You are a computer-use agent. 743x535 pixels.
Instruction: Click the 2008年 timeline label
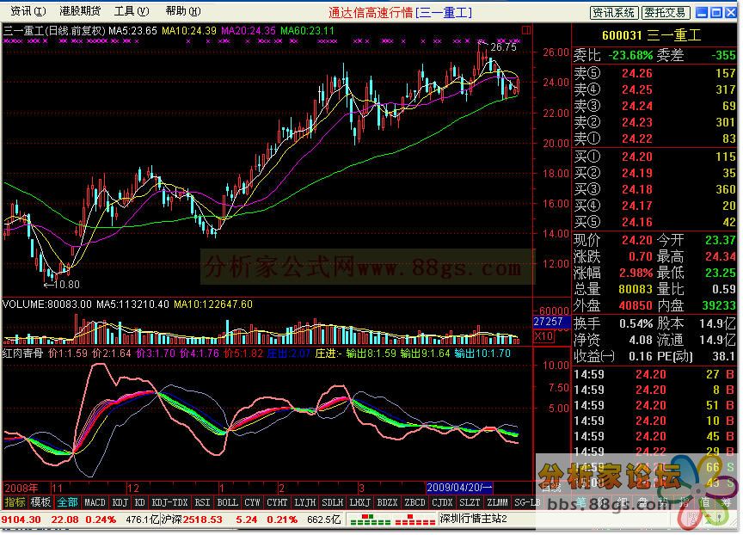21,488
